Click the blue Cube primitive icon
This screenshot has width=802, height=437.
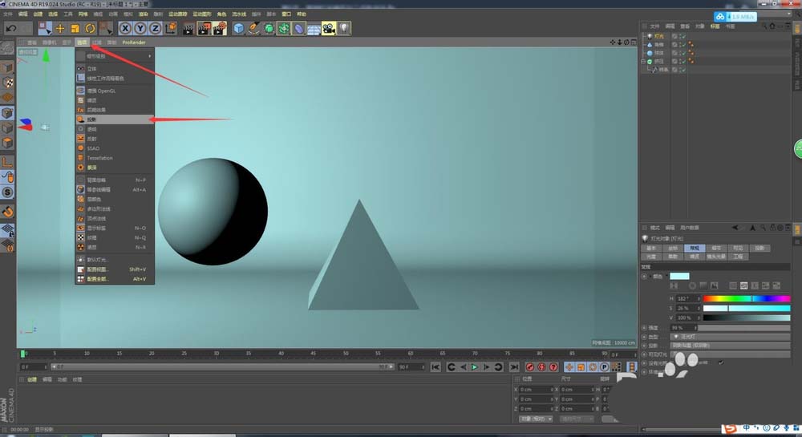coord(238,29)
